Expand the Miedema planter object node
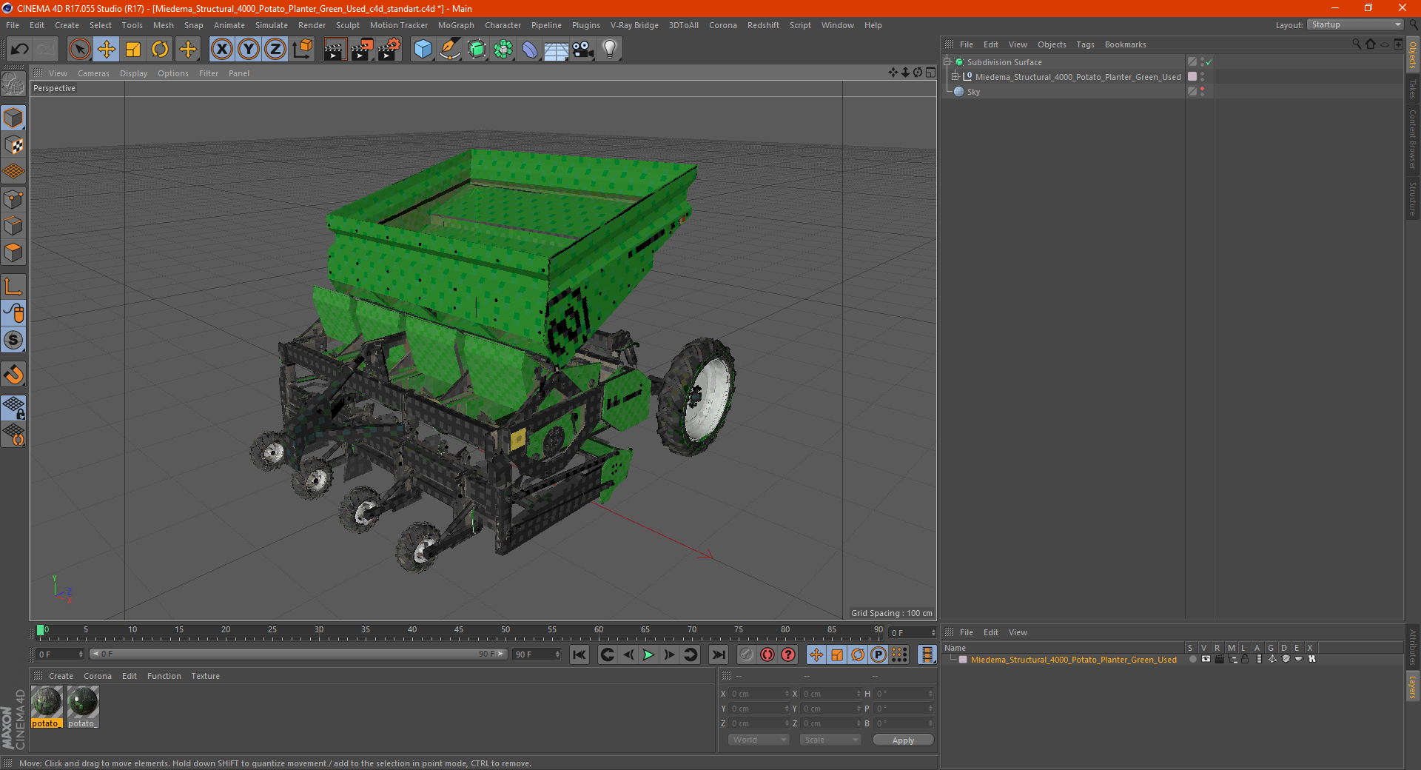The image size is (1421, 770). click(955, 76)
